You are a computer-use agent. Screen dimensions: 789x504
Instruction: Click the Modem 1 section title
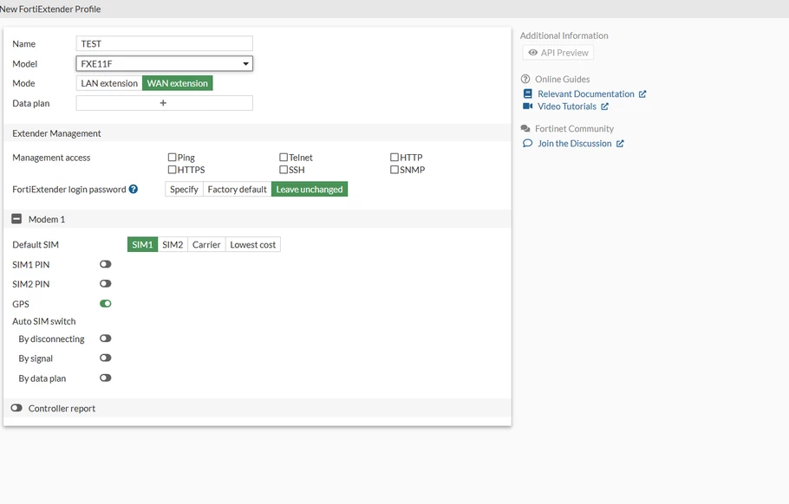point(47,220)
